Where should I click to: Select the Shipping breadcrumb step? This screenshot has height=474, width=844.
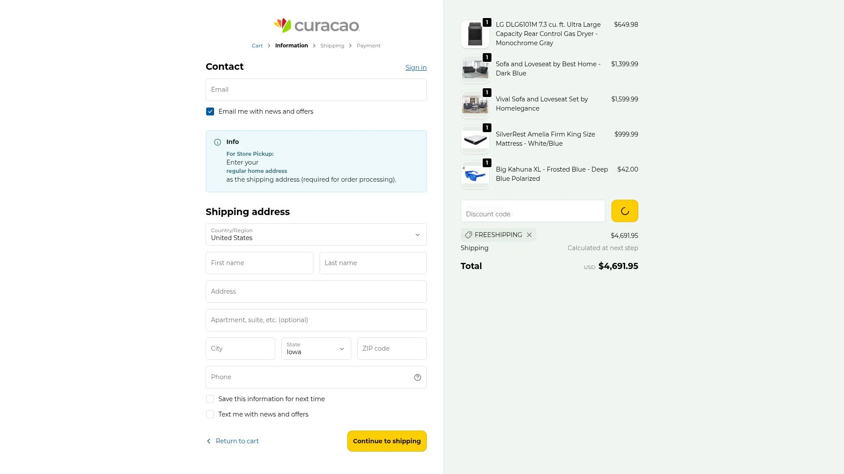point(332,45)
